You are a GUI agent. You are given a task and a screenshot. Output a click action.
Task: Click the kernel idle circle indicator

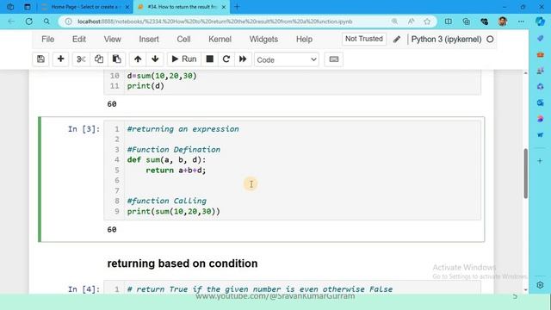click(490, 39)
